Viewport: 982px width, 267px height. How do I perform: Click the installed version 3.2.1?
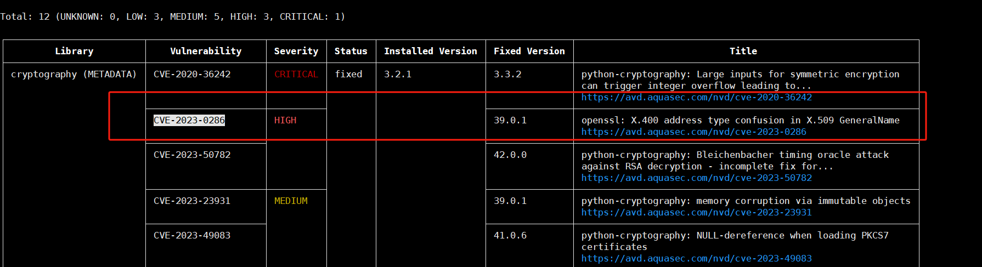click(398, 75)
